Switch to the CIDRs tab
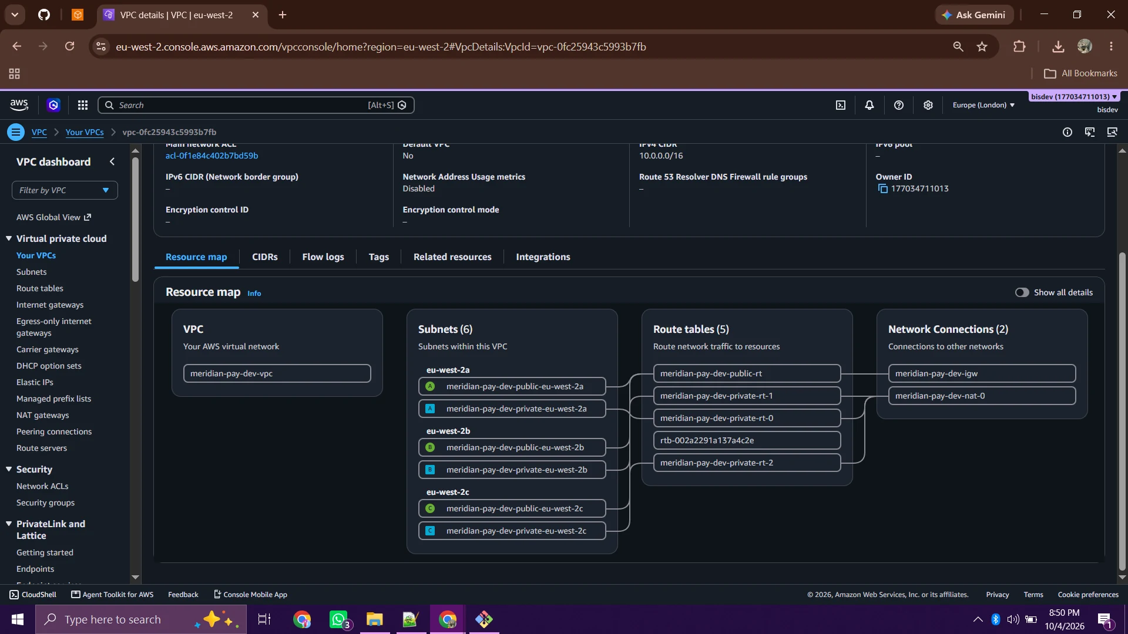Screen dimensions: 1128x634 tap(265, 257)
